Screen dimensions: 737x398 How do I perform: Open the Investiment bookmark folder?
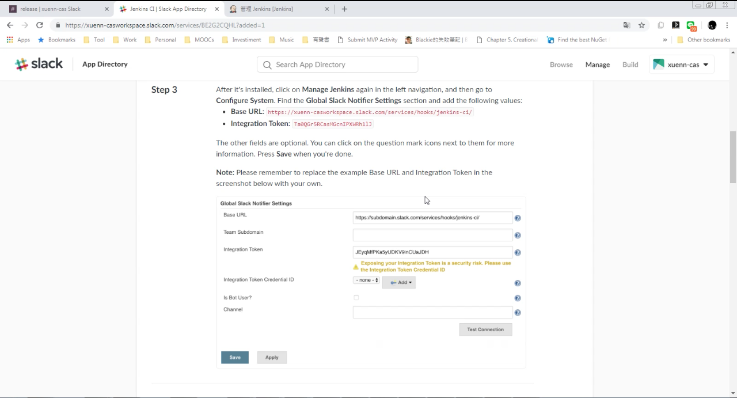[241, 40]
